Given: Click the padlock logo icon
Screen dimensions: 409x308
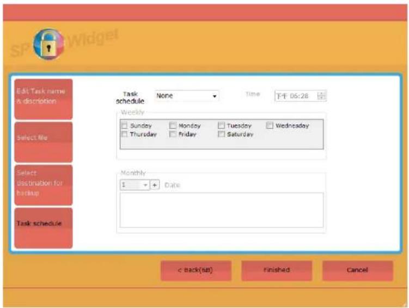Looking at the screenshot, I should pyautogui.click(x=49, y=44).
